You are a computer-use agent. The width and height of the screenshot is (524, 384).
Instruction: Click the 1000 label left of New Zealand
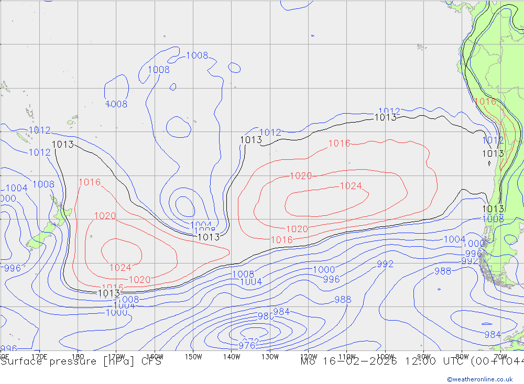tap(8, 199)
